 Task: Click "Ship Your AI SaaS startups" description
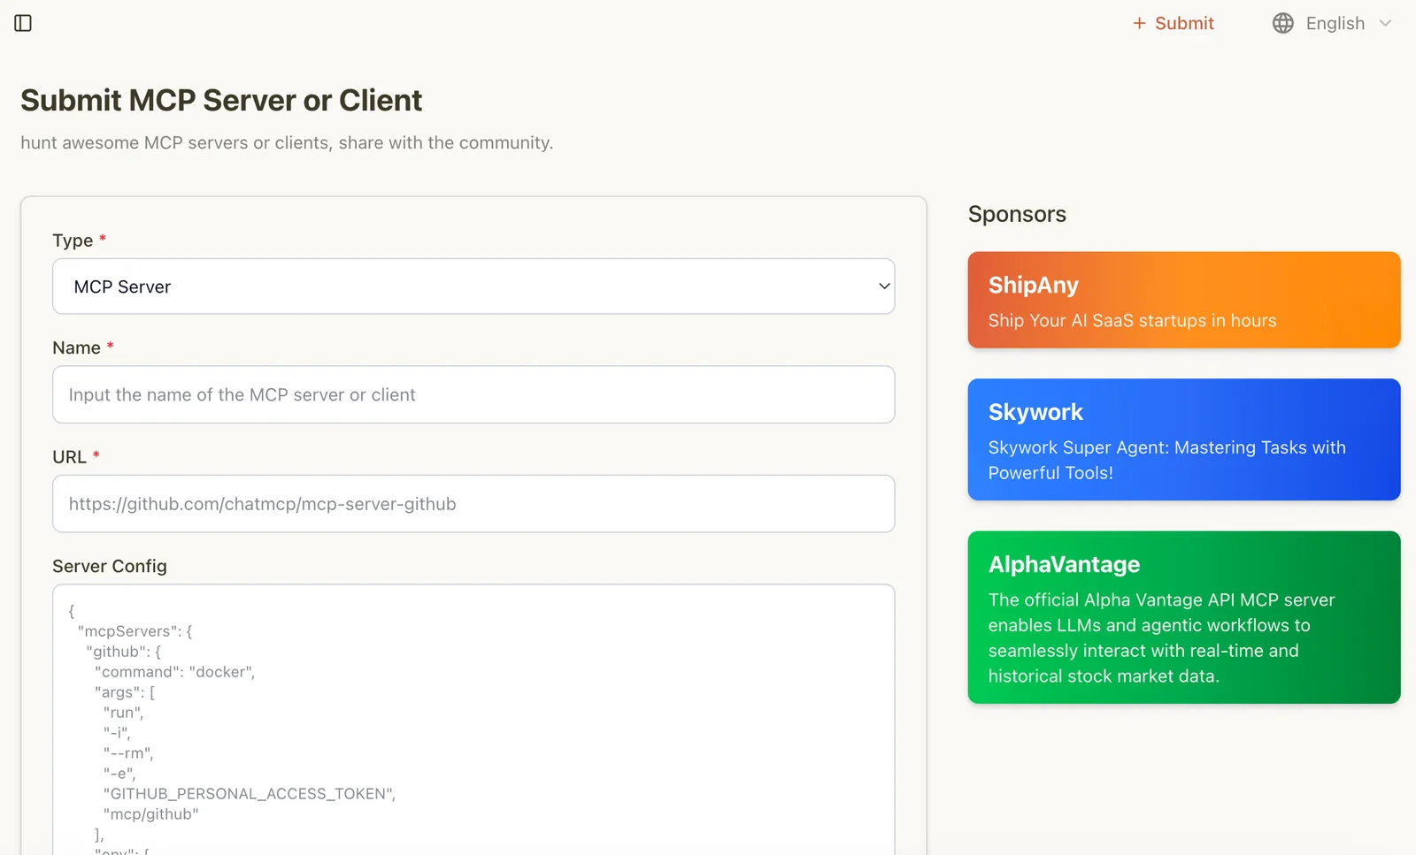pos(1132,321)
